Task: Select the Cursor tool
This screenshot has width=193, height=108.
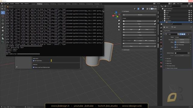Action: 3,16
